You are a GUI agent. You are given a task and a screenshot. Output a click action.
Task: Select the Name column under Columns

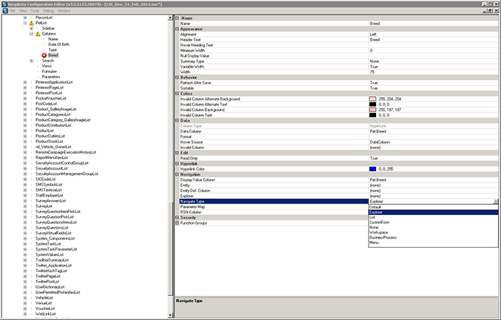[53, 39]
